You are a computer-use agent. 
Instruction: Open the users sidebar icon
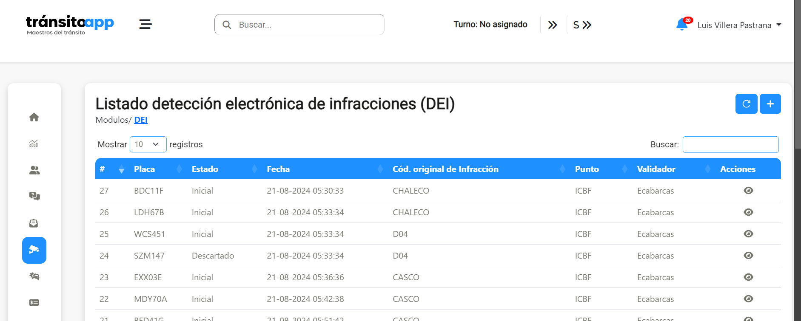(34, 170)
